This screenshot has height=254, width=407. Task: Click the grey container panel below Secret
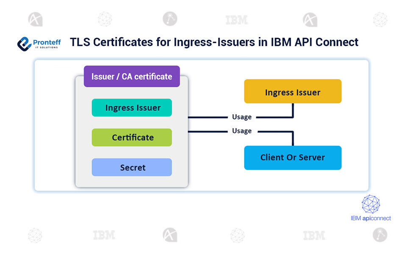pyautogui.click(x=132, y=182)
